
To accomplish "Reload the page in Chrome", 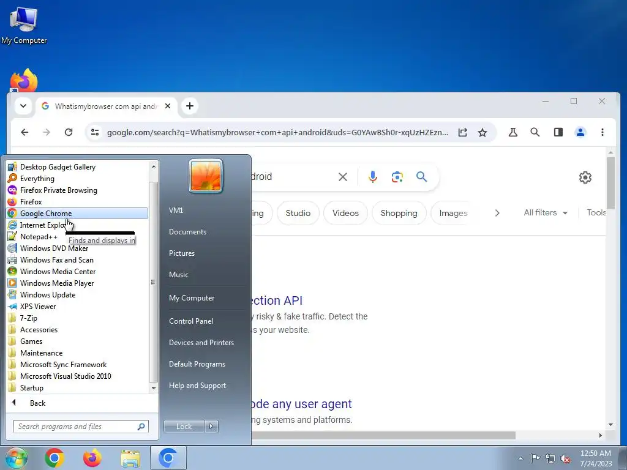I will pos(69,132).
